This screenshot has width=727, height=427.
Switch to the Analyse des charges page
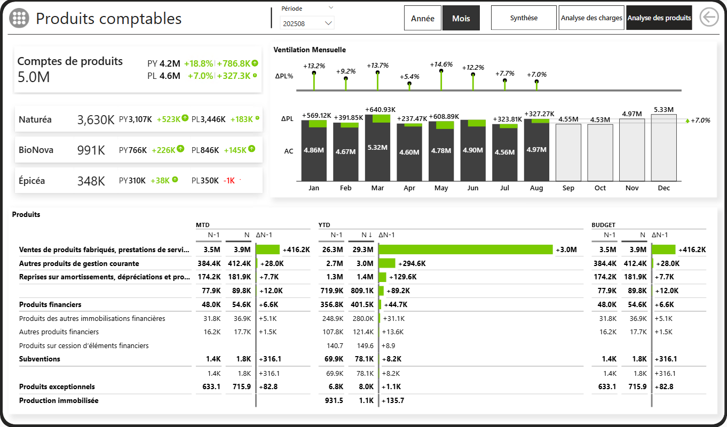point(591,17)
